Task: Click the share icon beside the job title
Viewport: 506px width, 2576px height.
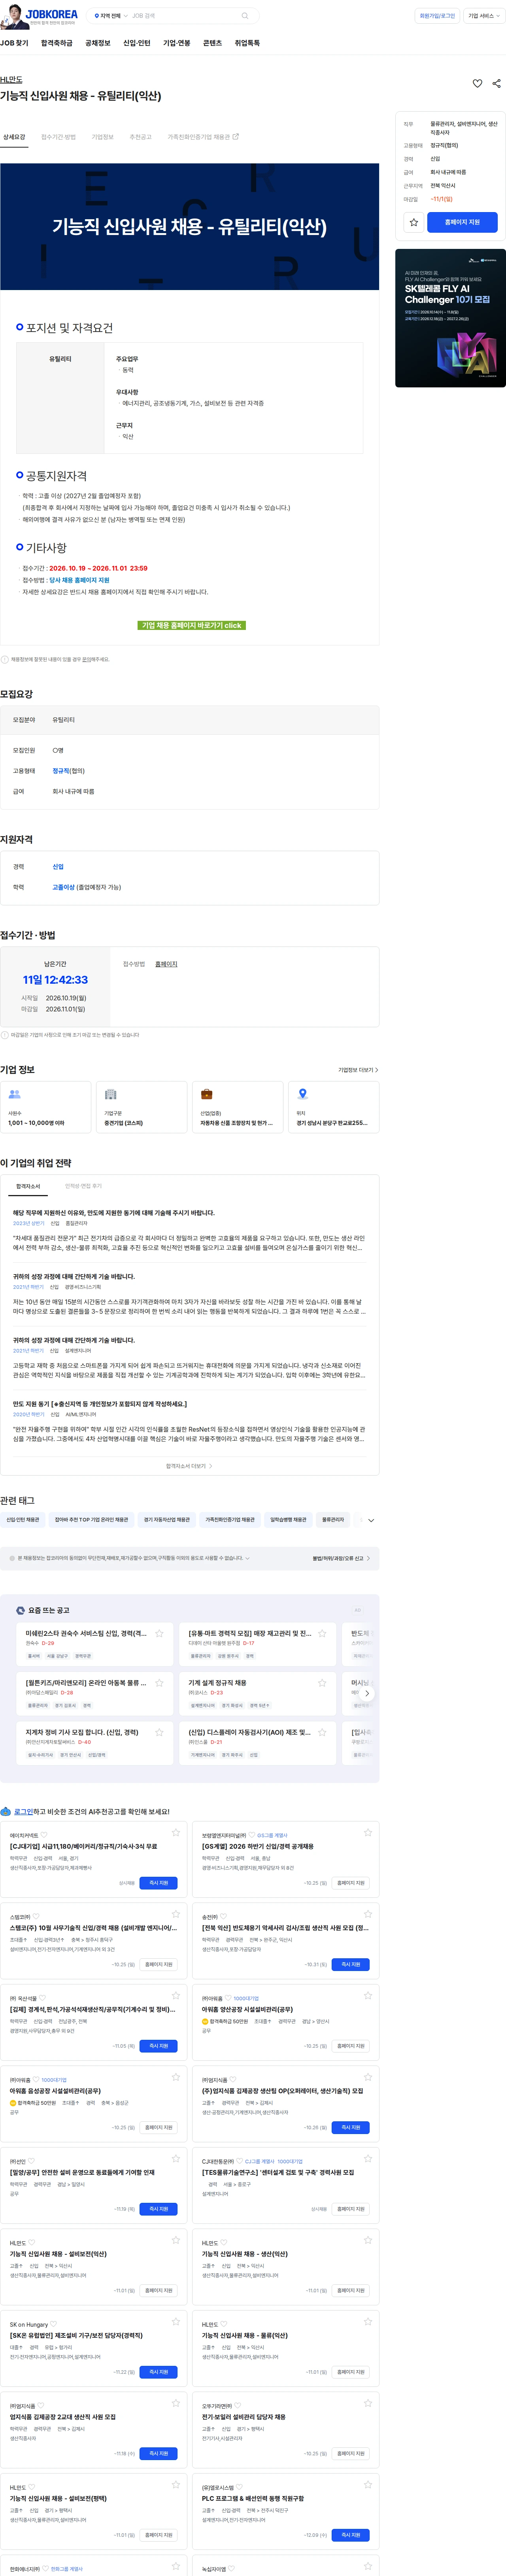Action: pyautogui.click(x=497, y=84)
